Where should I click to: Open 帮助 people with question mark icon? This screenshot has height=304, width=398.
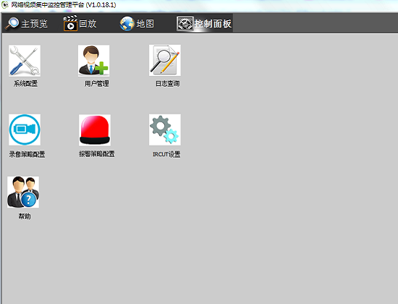pos(23,192)
